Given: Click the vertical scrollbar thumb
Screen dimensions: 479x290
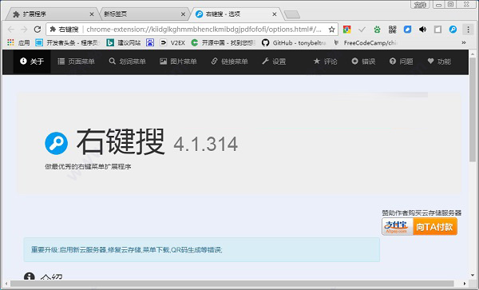Looking at the screenshot, I should (x=473, y=109).
